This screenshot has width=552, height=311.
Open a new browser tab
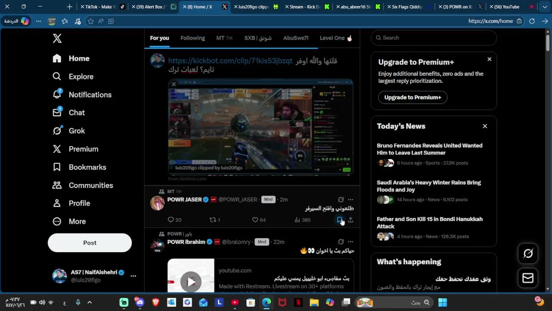[69, 7]
